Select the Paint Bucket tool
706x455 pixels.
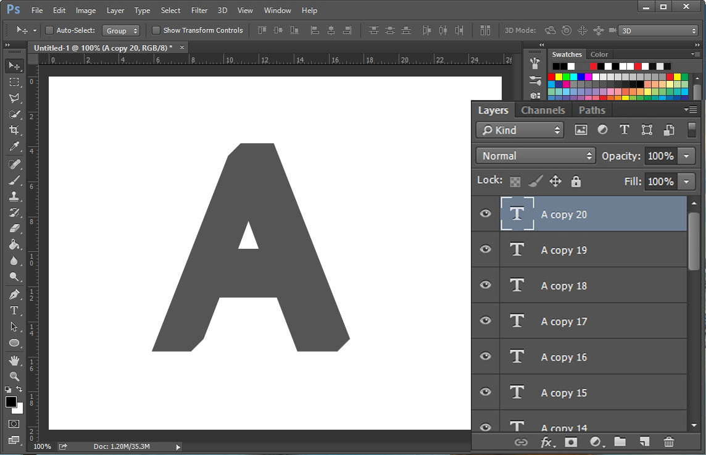[14, 244]
